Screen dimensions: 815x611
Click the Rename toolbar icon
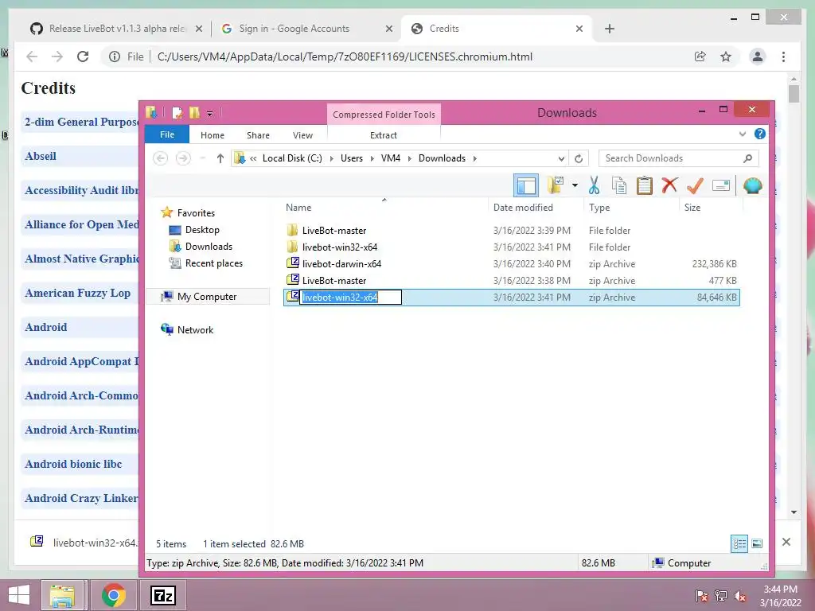[721, 185]
